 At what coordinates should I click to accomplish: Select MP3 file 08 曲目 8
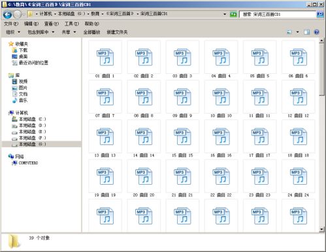click(x=144, y=99)
